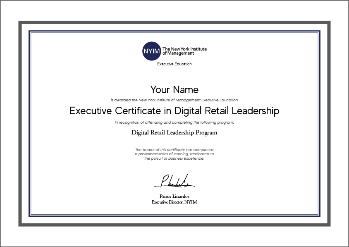
Task: Select the 'is awarded the New York Institute' line
Action: (x=174, y=100)
